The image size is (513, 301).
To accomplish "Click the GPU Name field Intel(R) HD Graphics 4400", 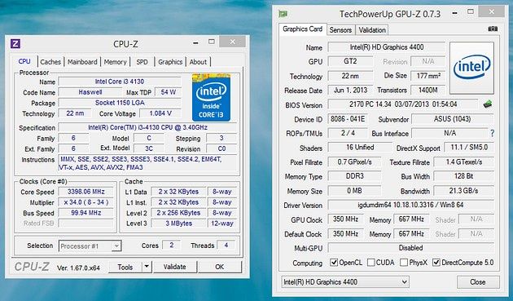I will 387,46.
